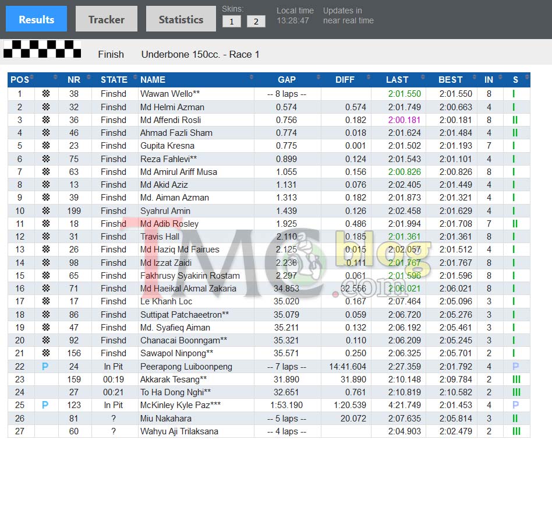The height and width of the screenshot is (520, 552).
Task: Click rider name Gupita Kresna
Action: coord(167,146)
